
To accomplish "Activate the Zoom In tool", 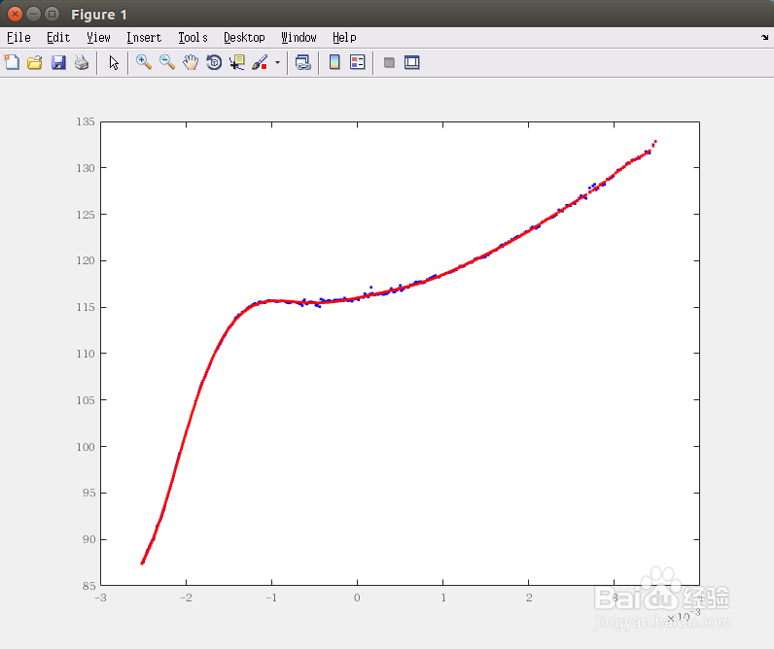I will [144, 62].
